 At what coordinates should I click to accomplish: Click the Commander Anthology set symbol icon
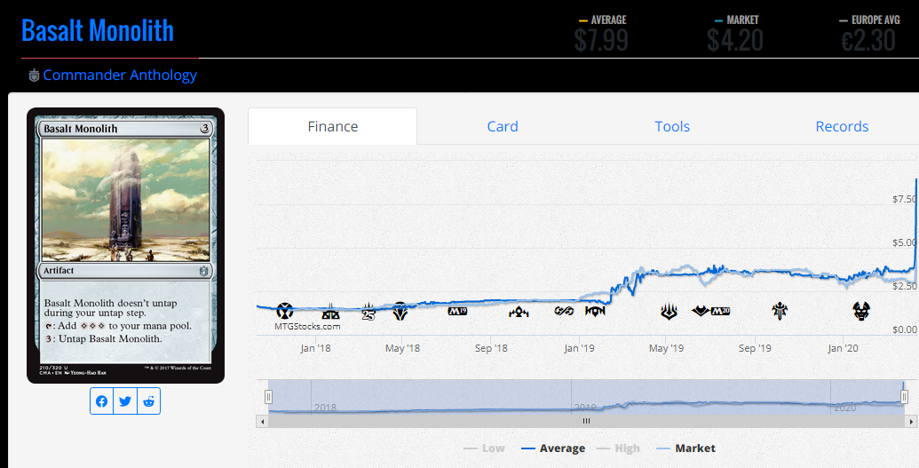point(34,75)
